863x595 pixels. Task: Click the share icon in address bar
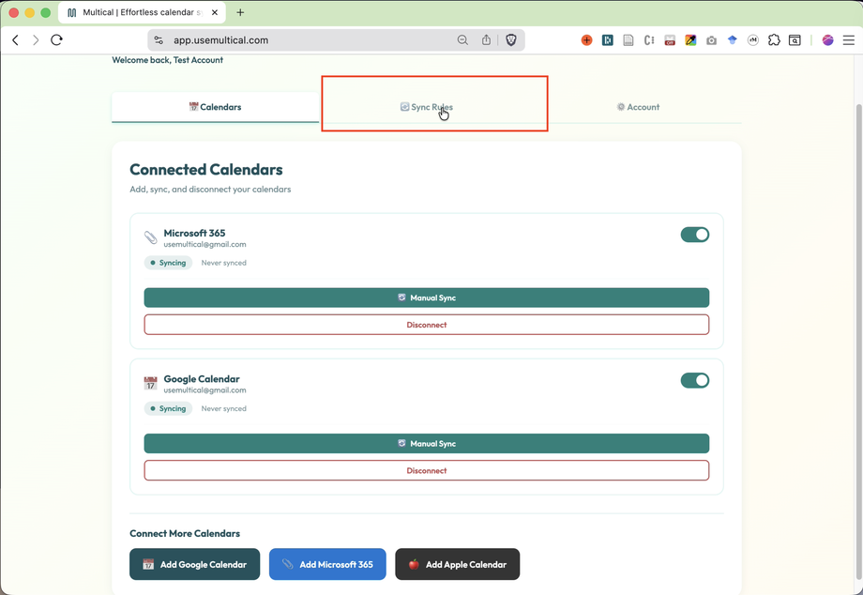tap(486, 40)
